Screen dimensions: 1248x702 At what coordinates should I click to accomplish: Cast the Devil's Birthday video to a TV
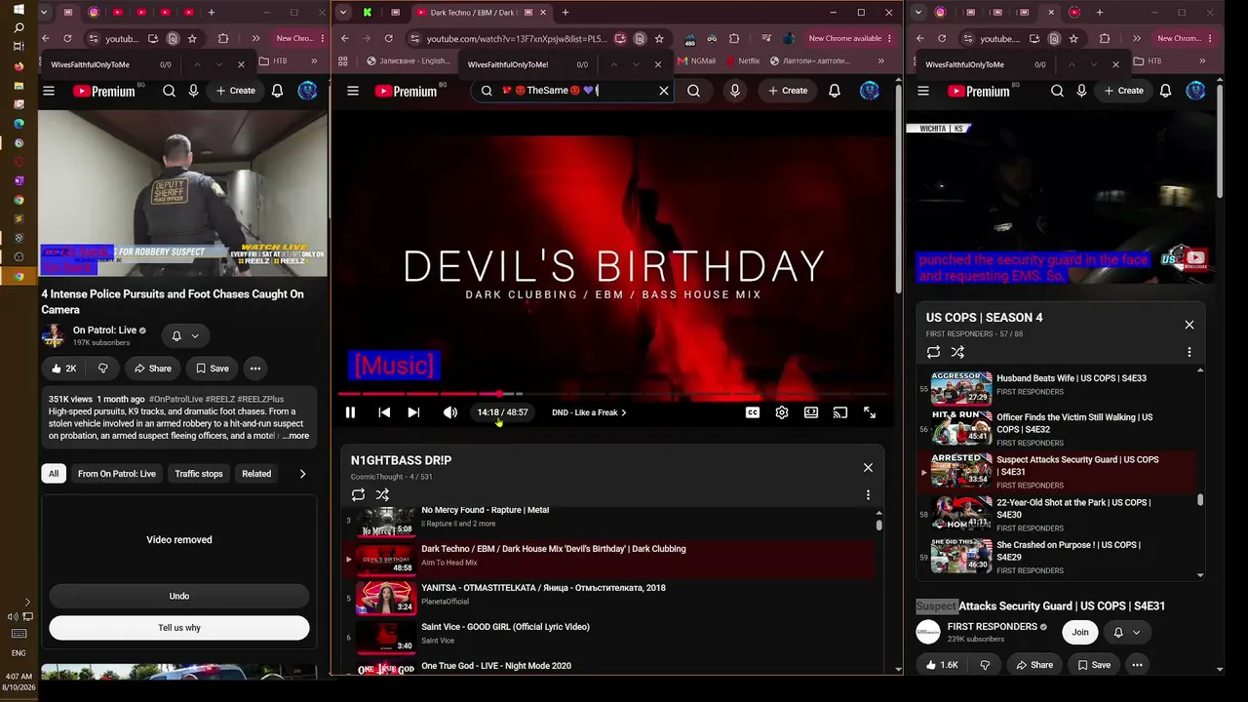[x=840, y=412]
